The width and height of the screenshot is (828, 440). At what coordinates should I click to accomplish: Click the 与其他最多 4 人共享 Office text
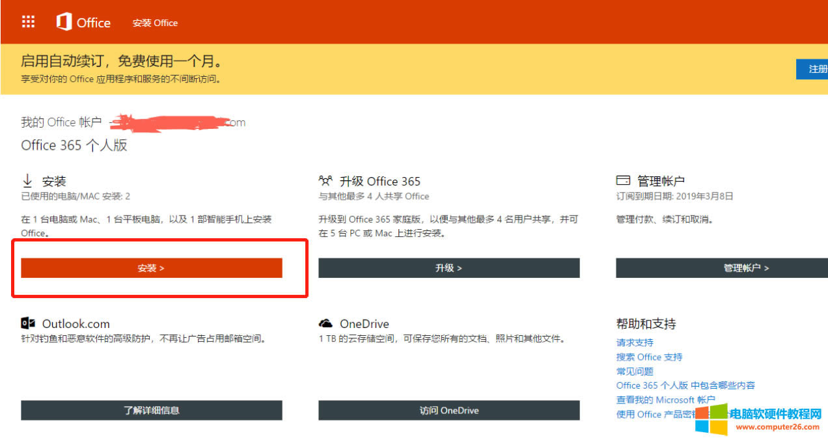[x=374, y=196]
